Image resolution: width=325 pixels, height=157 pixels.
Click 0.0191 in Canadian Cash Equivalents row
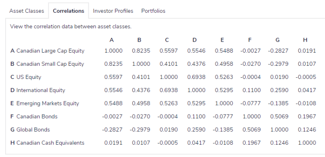click(113, 143)
